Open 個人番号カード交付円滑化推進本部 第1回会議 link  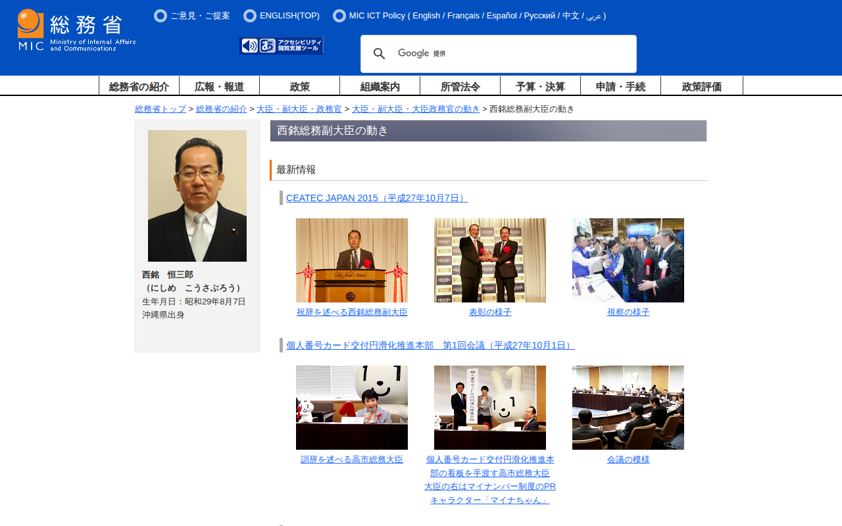(x=430, y=345)
